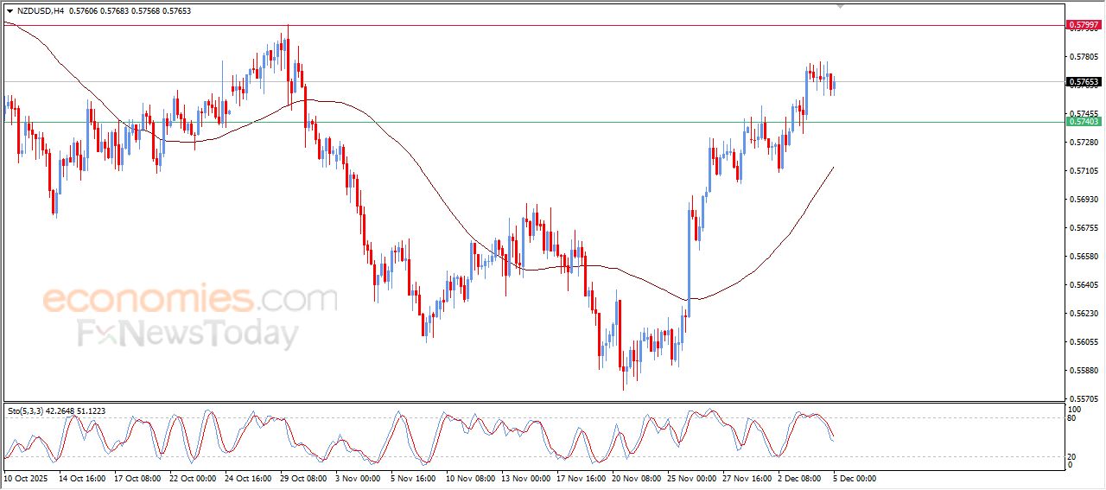Click the 10 Oct 2025 date label
Screen dimensions: 1106x490
(x=27, y=477)
